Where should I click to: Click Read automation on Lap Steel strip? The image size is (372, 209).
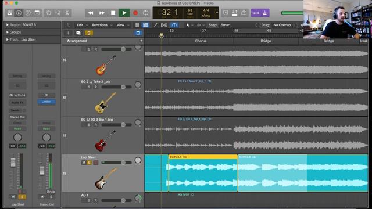pos(17,129)
